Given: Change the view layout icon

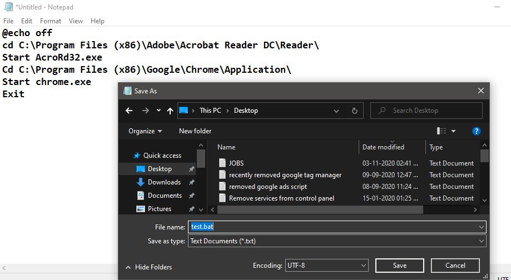Looking at the screenshot, I should tap(441, 131).
